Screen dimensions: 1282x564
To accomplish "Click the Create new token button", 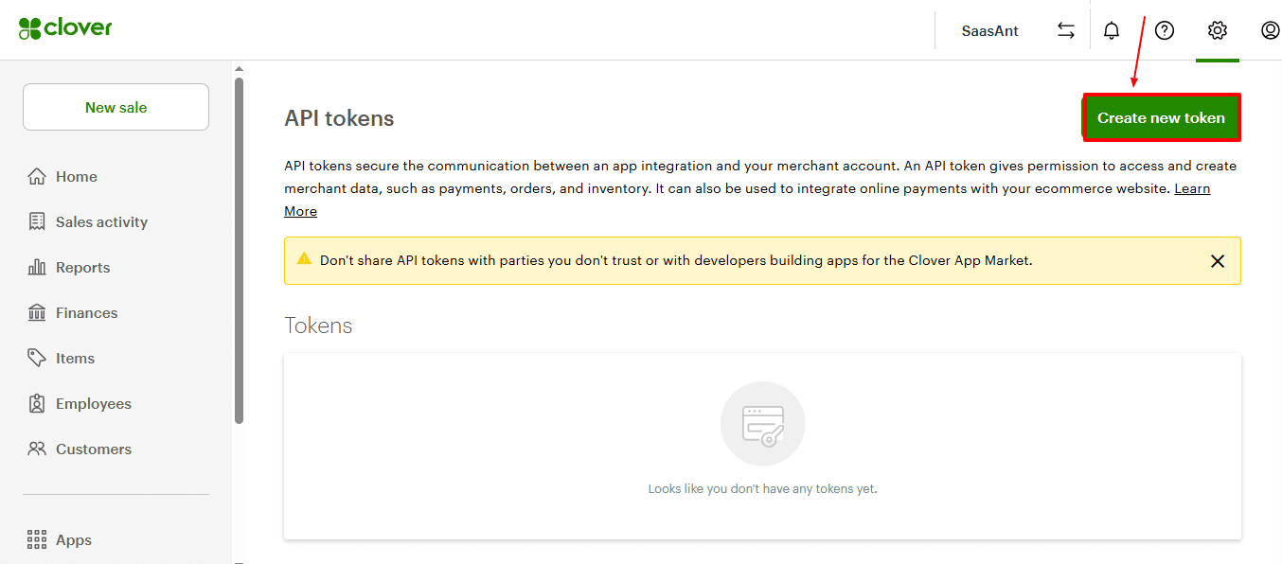I will [1161, 118].
